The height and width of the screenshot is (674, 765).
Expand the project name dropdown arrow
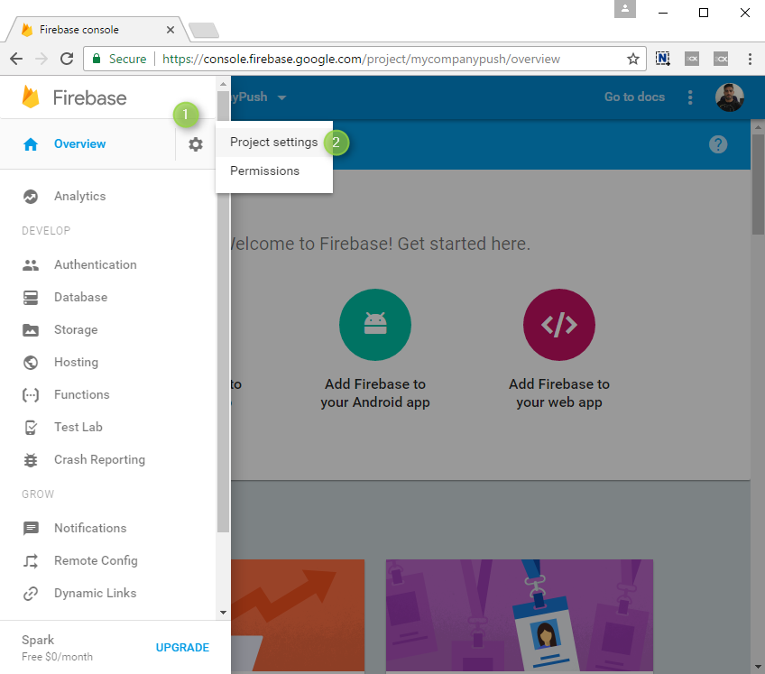coord(281,97)
